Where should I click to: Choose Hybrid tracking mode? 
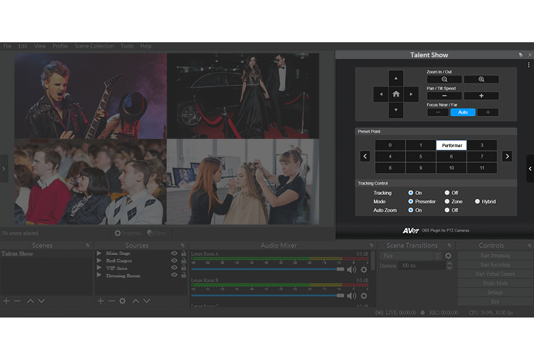click(477, 202)
